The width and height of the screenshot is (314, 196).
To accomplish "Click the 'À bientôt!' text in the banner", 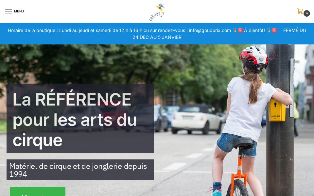I will [x=254, y=30].
